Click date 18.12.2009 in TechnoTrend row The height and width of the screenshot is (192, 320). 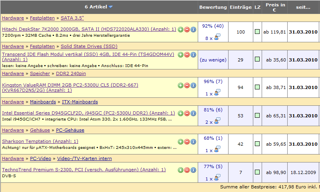point(303,172)
